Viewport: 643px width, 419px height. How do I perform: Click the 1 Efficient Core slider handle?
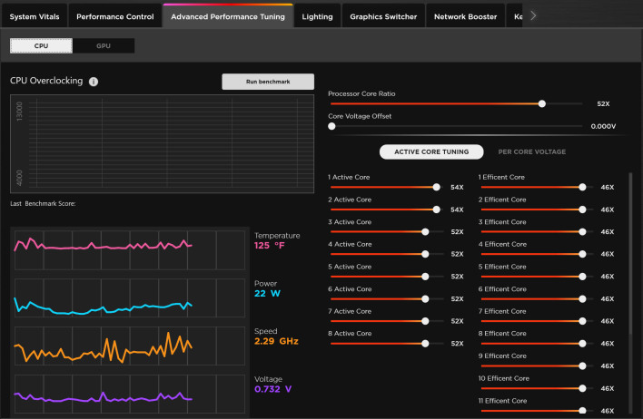pyautogui.click(x=582, y=187)
